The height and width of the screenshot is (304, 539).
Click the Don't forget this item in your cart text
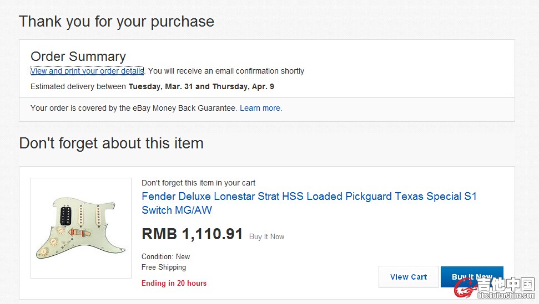(x=198, y=183)
